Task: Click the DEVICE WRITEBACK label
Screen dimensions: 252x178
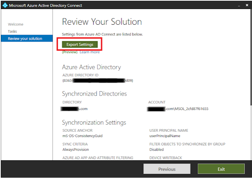Action: click(x=166, y=158)
